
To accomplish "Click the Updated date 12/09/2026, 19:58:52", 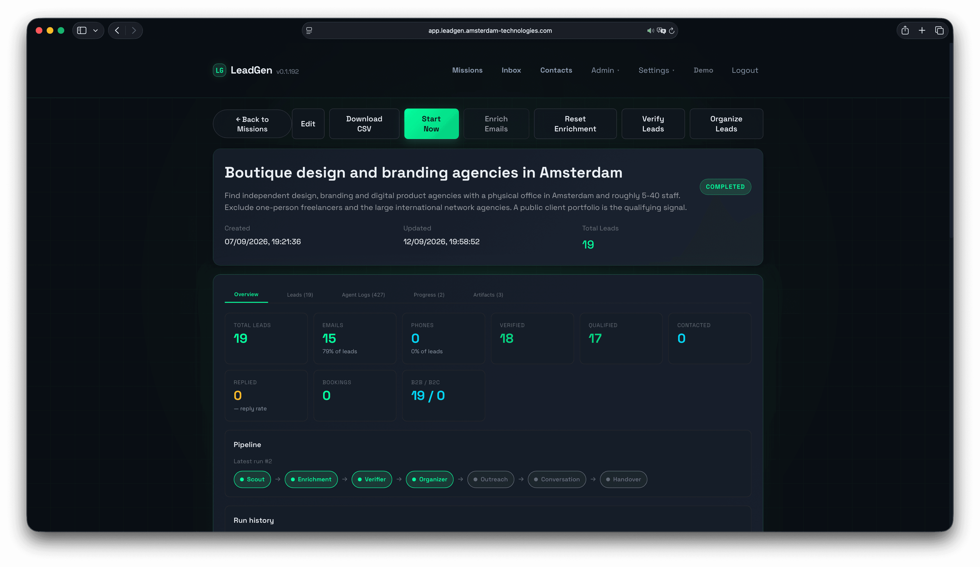I will (441, 241).
